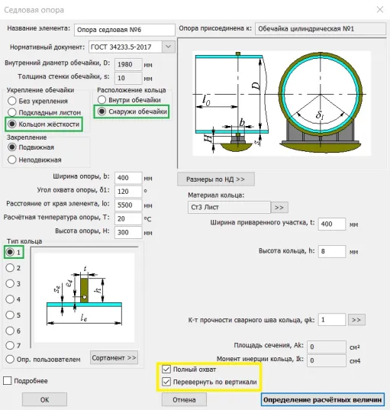Image resolution: width=390 pixels, height=410 pixels.
Task: Click the Расчётная температура опоры field
Action: [128, 218]
